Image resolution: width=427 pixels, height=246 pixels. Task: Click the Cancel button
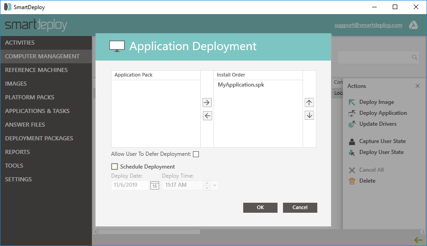coord(300,207)
